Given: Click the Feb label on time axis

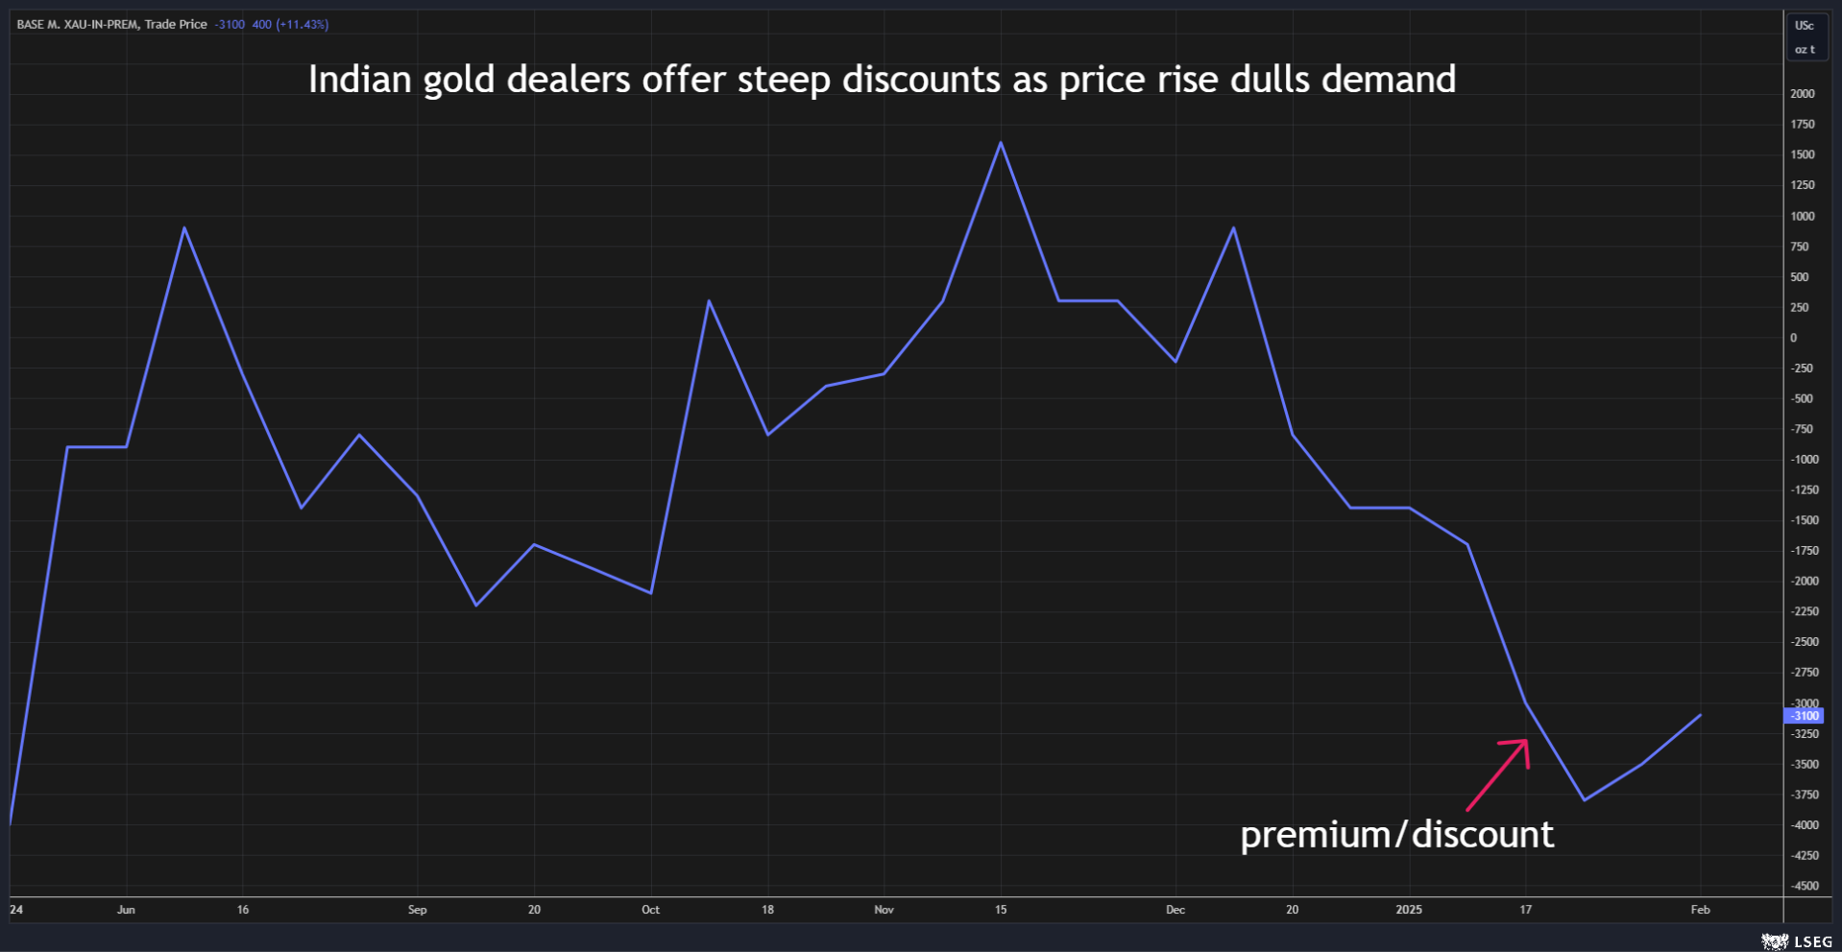Looking at the screenshot, I should point(1700,910).
